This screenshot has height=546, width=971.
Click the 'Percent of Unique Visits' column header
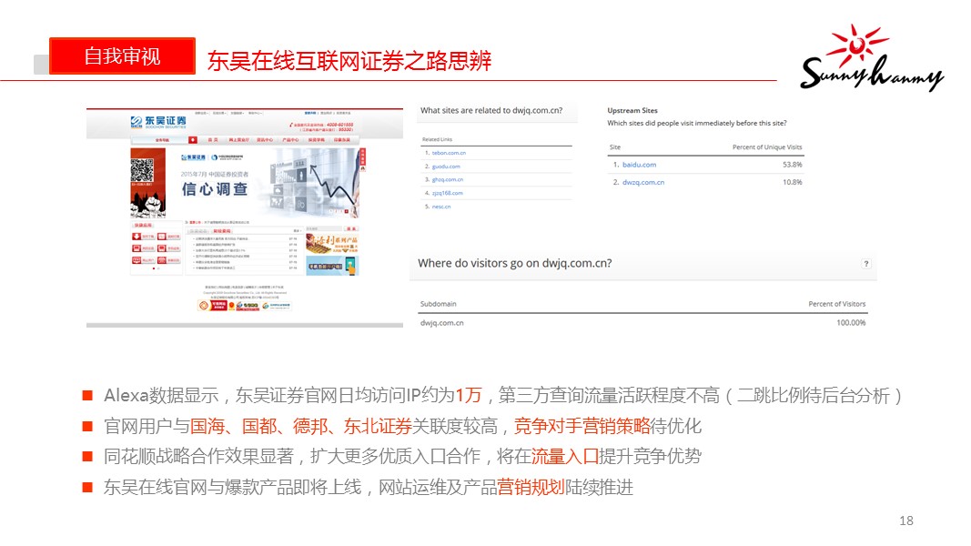click(x=767, y=147)
